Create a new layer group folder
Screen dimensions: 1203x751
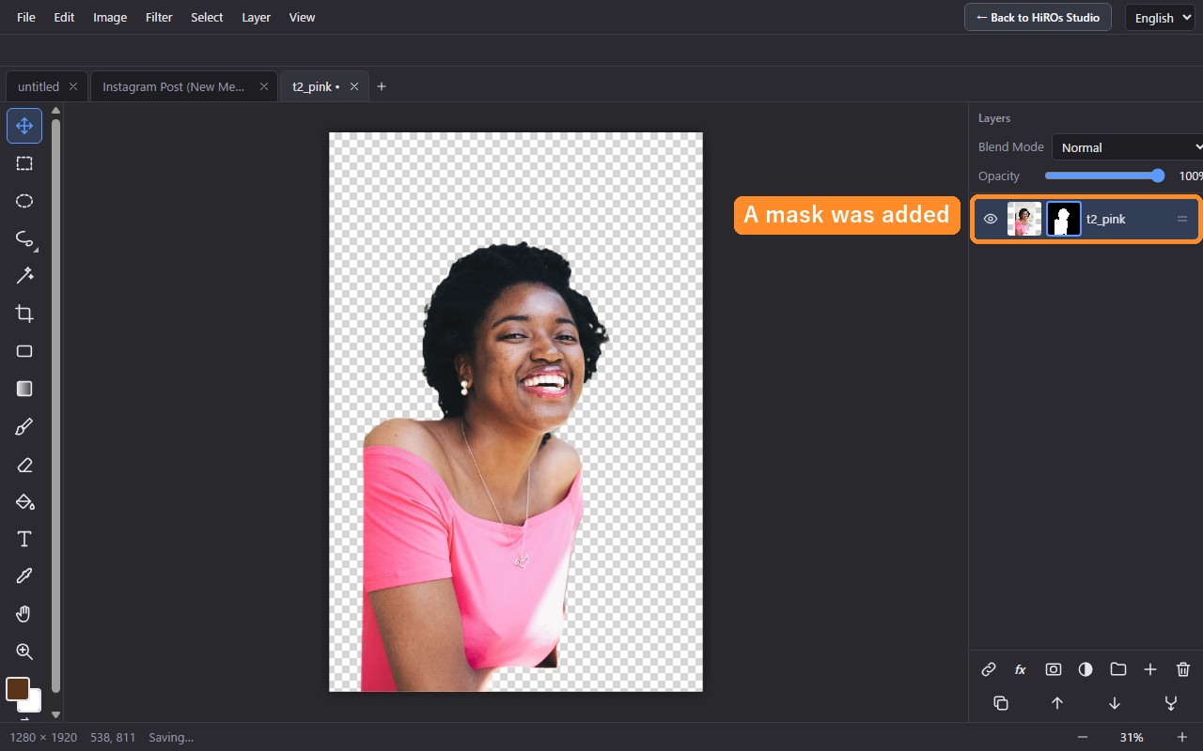1118,669
